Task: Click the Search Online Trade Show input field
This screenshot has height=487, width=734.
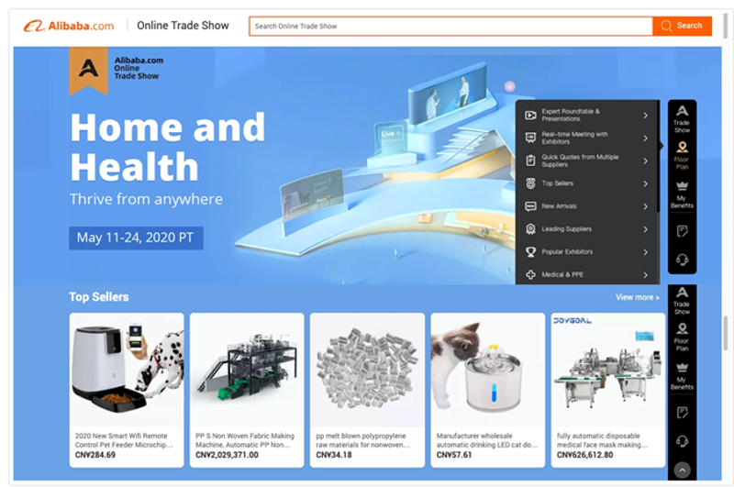Action: (x=450, y=26)
